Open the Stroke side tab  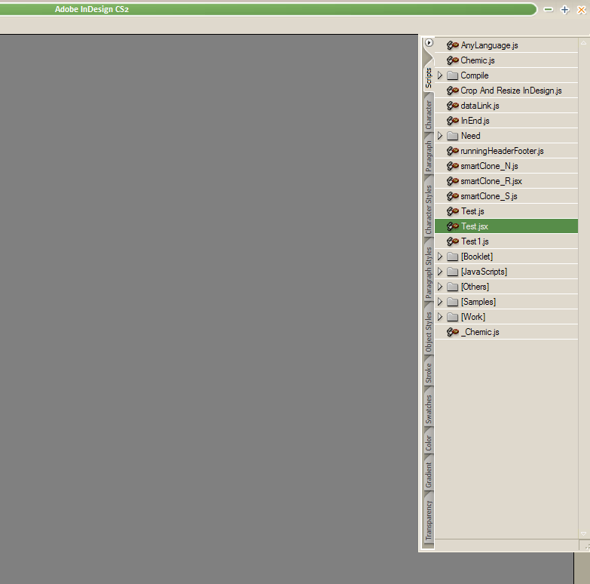click(x=429, y=373)
